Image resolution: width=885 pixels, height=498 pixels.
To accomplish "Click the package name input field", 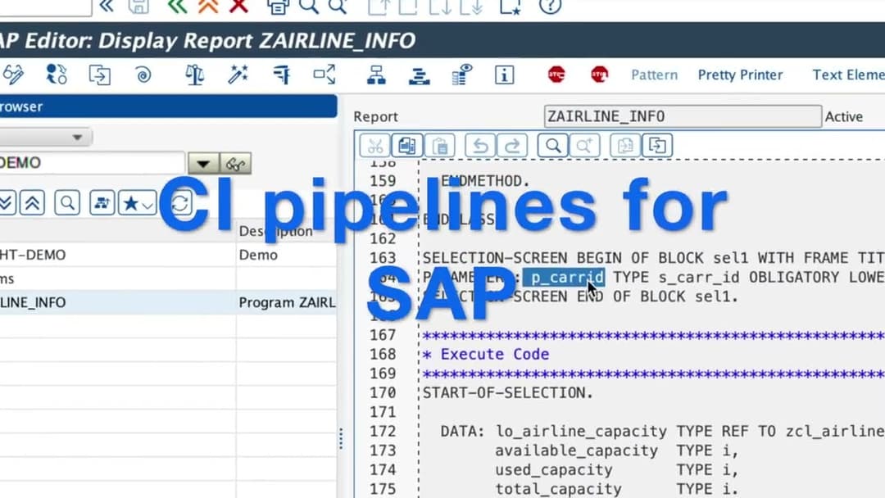I will pyautogui.click(x=92, y=163).
